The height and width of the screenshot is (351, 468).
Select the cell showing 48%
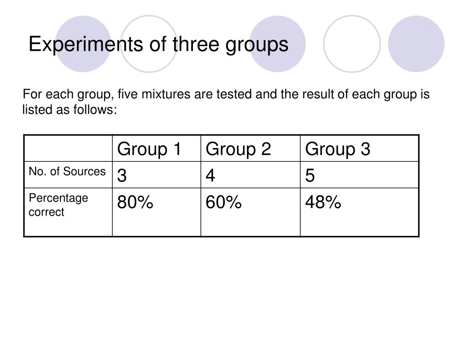point(359,212)
